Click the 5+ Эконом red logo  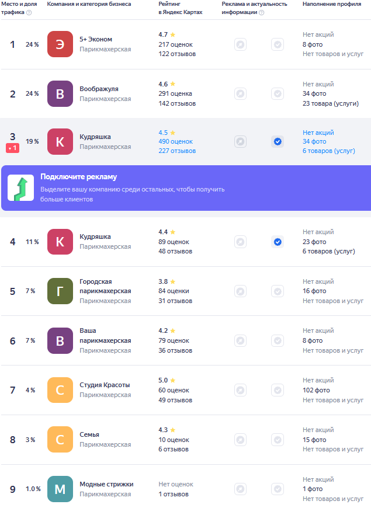coord(60,44)
